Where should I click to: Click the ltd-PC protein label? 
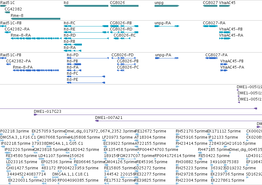click(72, 73)
